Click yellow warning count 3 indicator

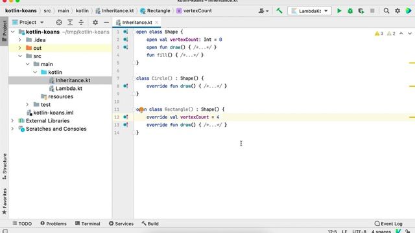[x=379, y=34]
